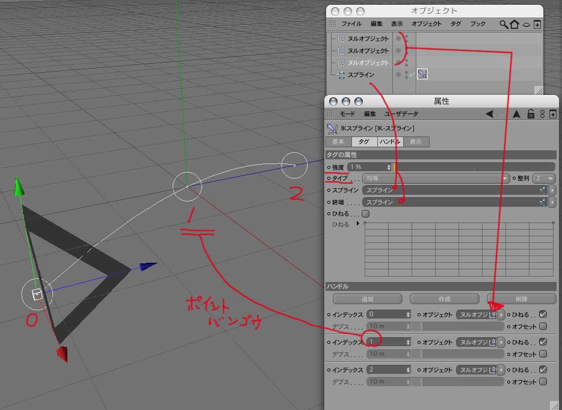Open ブック menu in オブジェクト manager

(478, 24)
